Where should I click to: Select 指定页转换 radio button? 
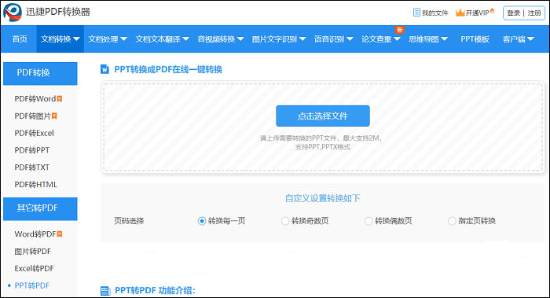click(x=452, y=221)
